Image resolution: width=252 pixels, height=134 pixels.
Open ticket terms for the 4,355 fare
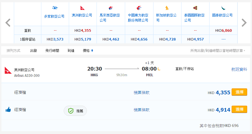pyautogui.click(x=142, y=93)
